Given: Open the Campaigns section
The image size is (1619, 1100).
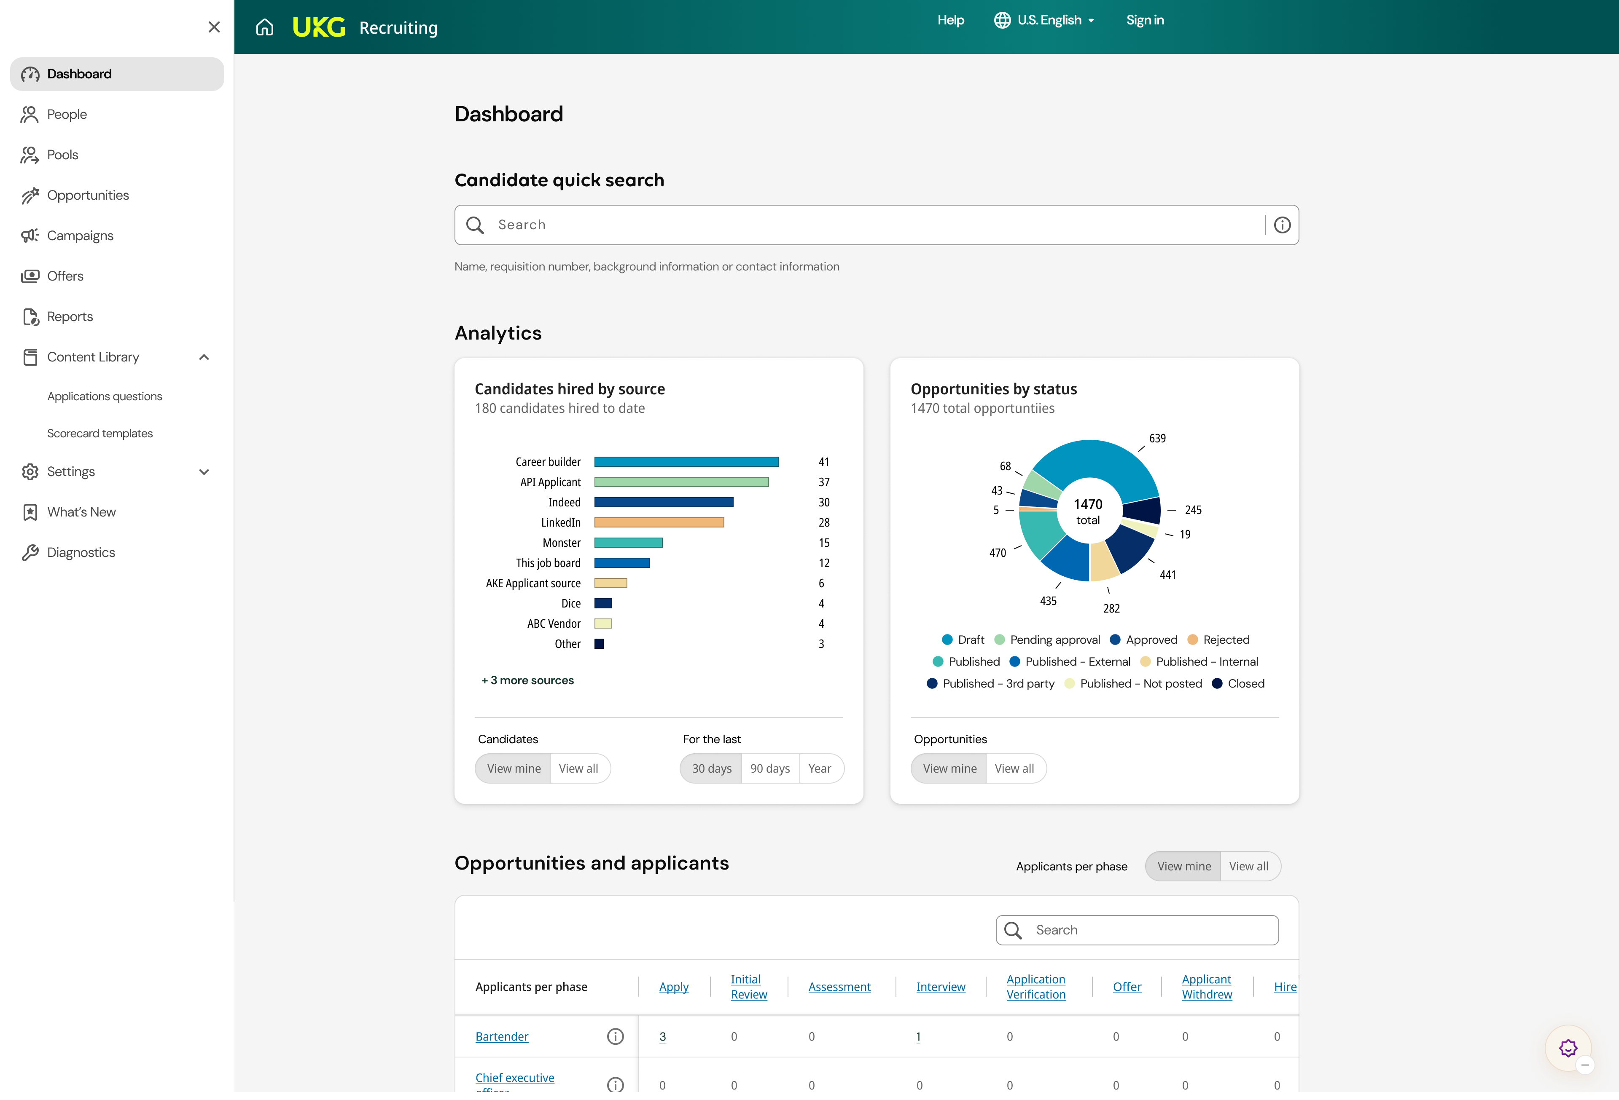Looking at the screenshot, I should click(x=80, y=236).
